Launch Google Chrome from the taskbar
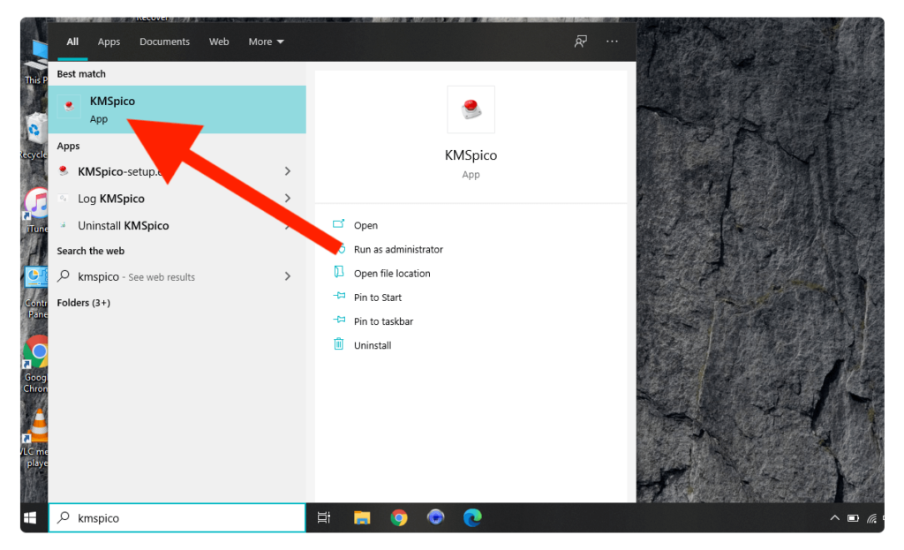The height and width of the screenshot is (550, 904). coord(399,517)
